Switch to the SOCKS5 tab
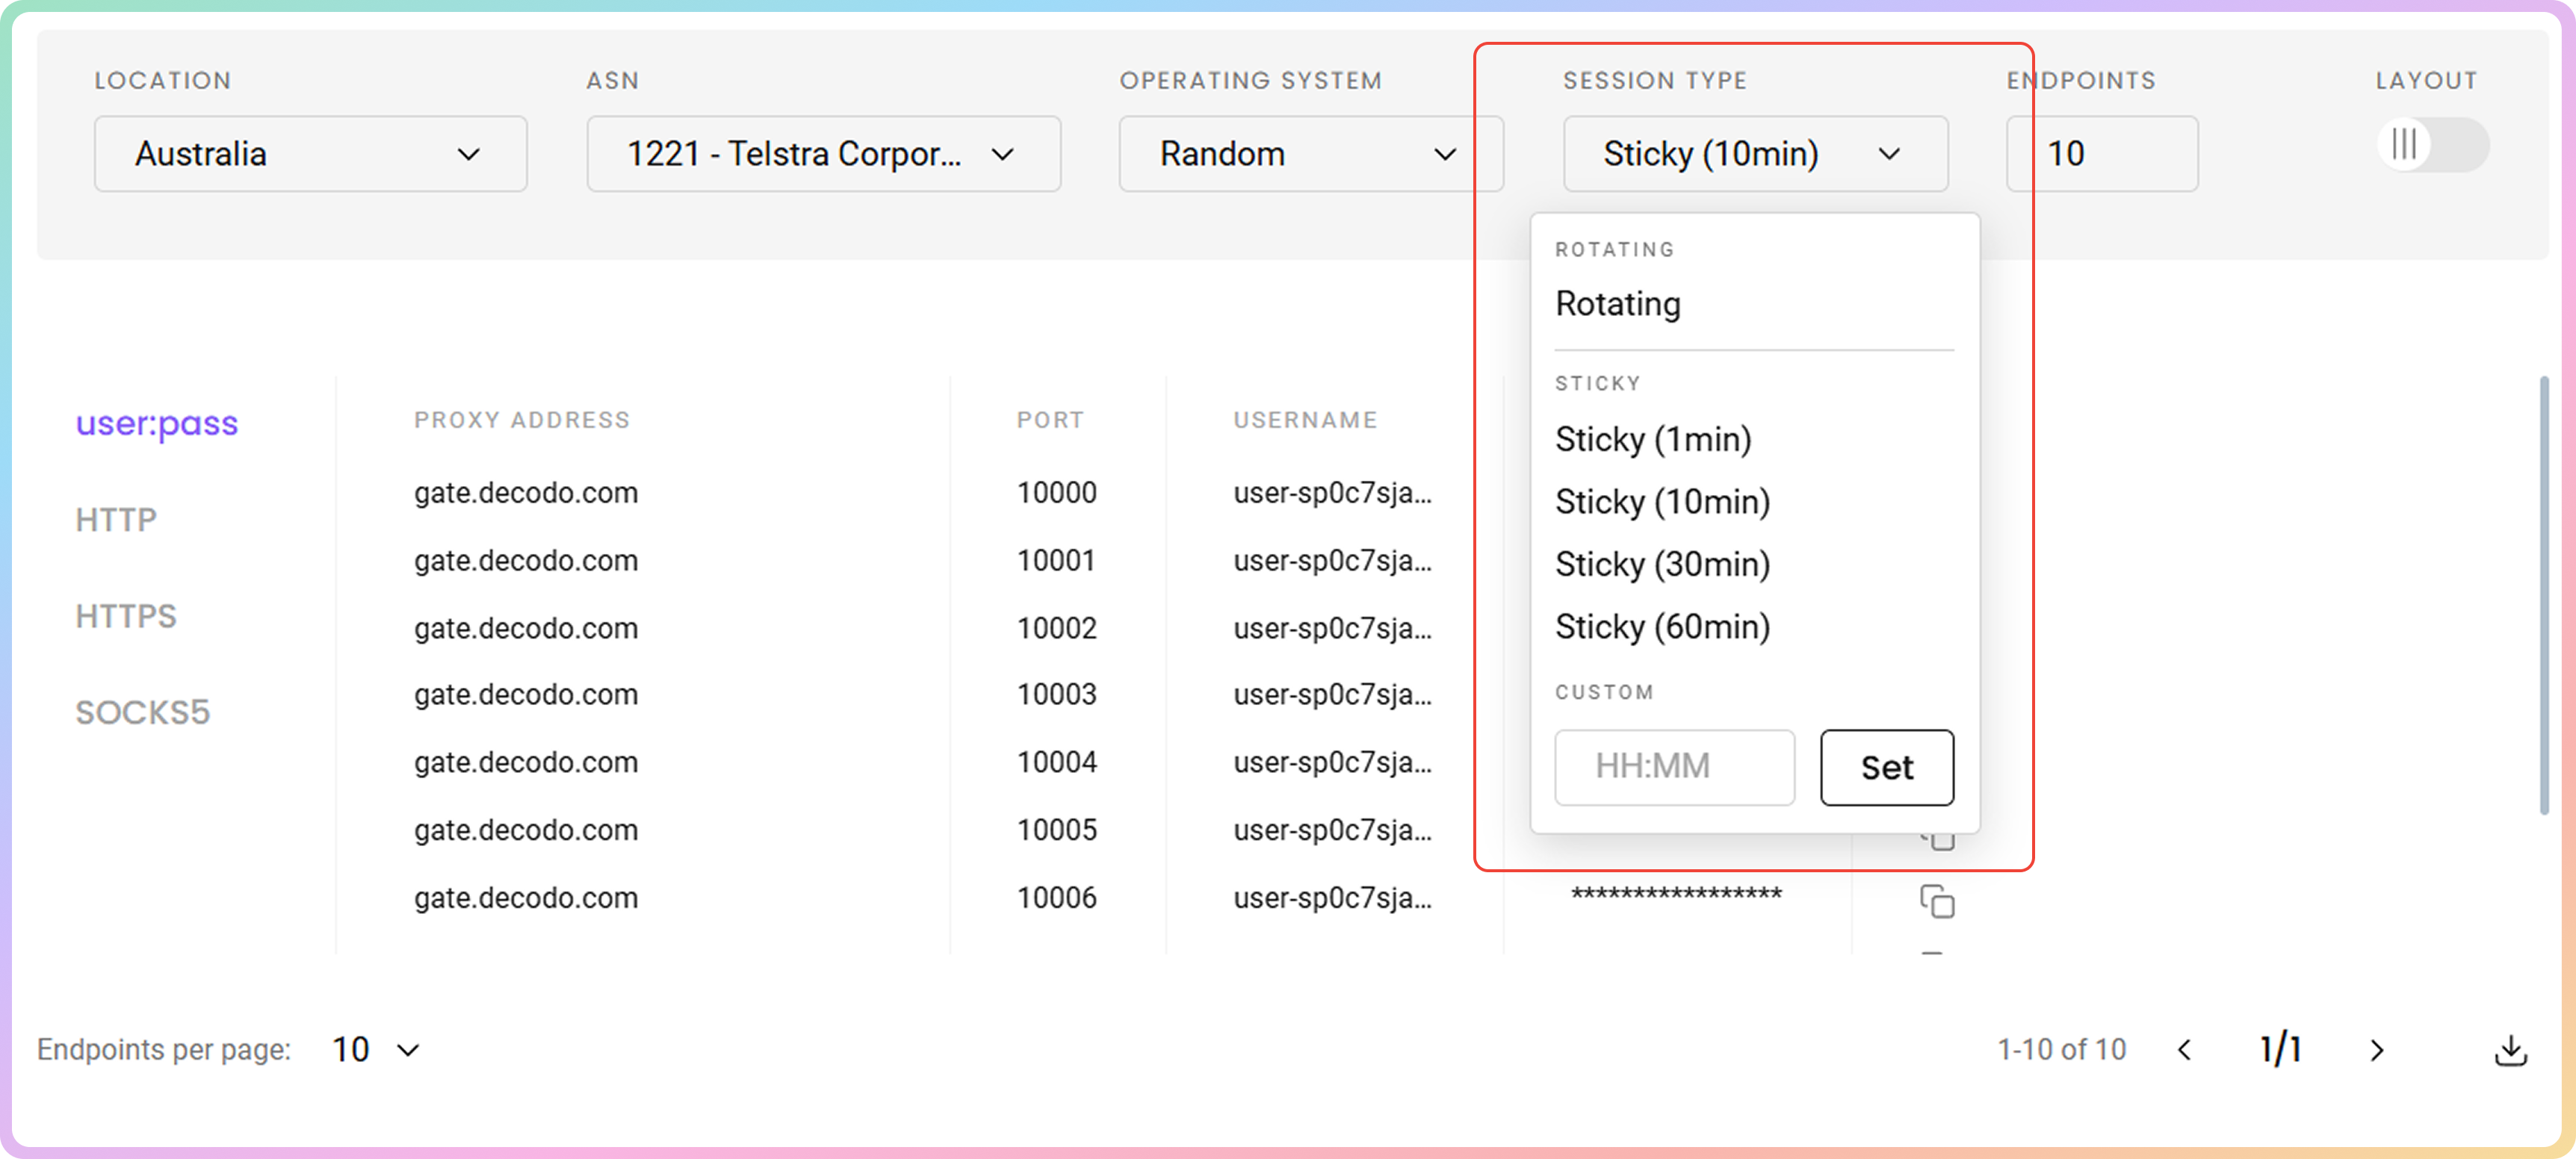Screen dimensions: 2576x1159 (142, 713)
